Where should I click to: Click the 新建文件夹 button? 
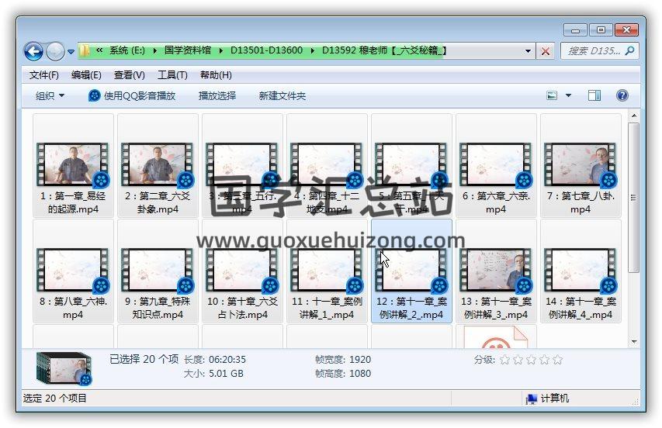coord(282,95)
